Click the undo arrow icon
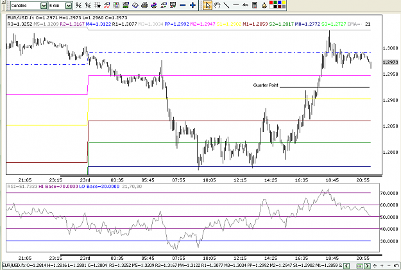This screenshot has height=270, width=401. click(x=396, y=266)
